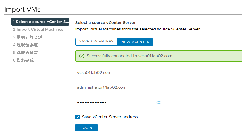The height and width of the screenshot is (137, 242).
Task: Jump to step 3 選取計算資源
Action: [28, 37]
